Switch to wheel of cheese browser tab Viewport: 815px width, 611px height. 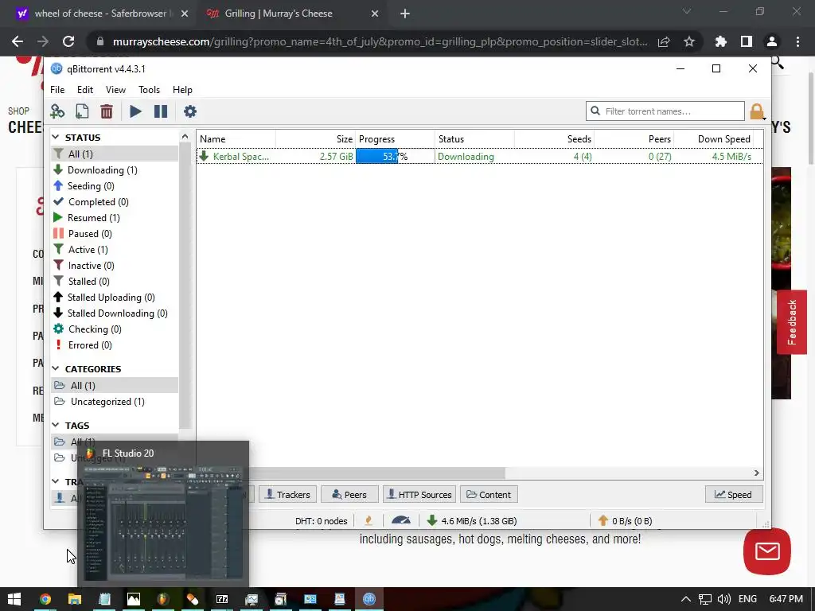tap(102, 14)
